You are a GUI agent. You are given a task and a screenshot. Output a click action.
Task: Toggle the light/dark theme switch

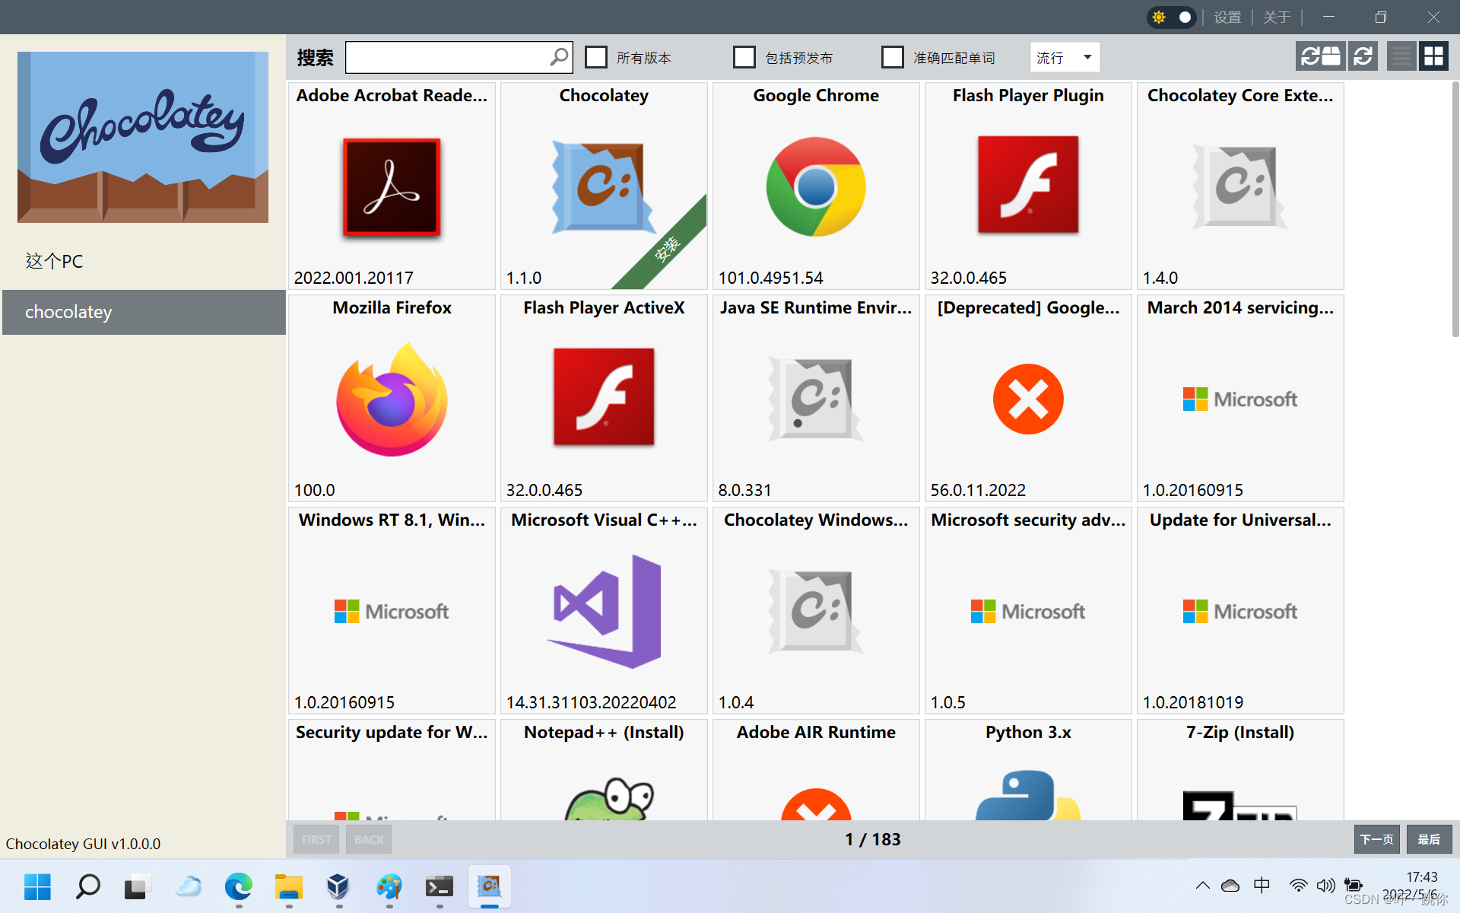[x=1172, y=17]
